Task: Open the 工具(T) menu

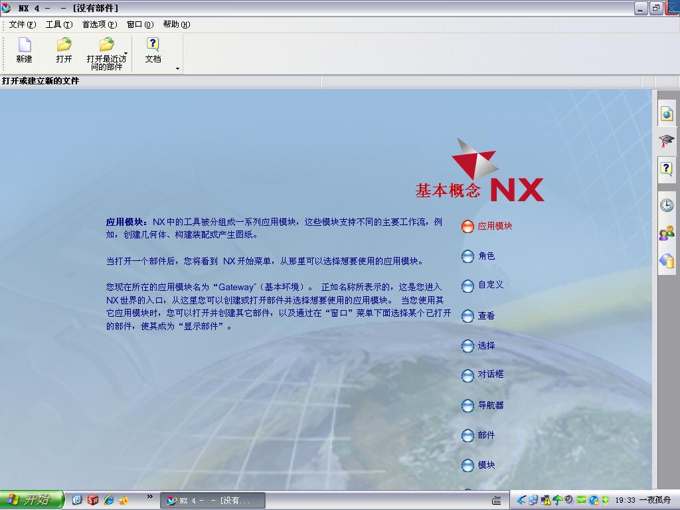Action: point(59,25)
